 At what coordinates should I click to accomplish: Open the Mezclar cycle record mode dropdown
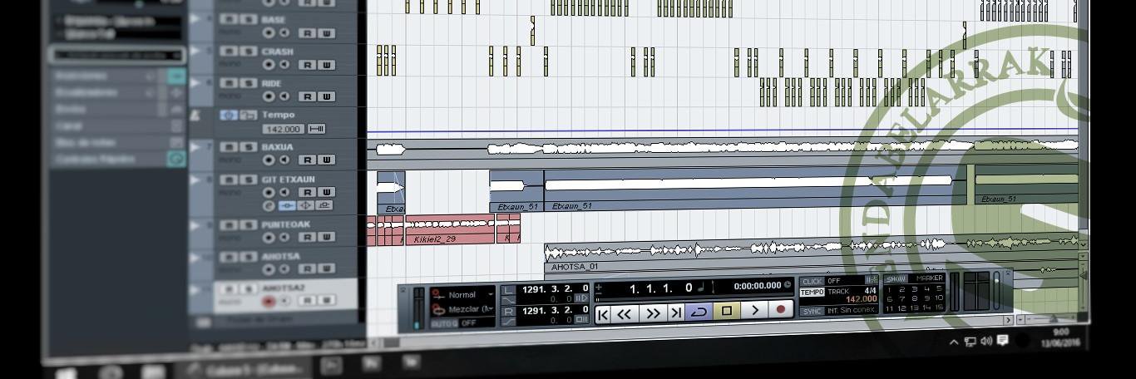point(470,309)
